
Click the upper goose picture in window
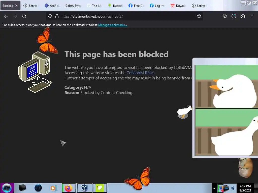pos(227,86)
